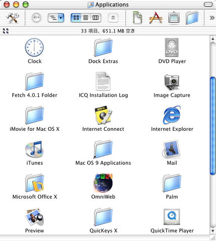Select the Preview application icon
The height and width of the screenshot is (241, 216).
click(35, 217)
